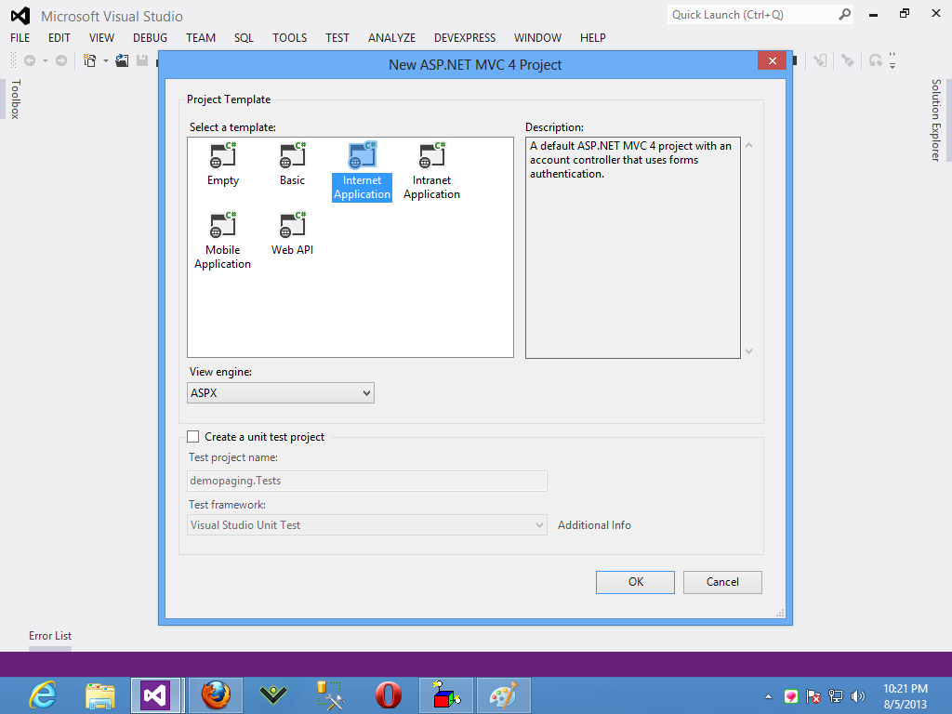Open the Solution Explorer side tab
Image resolution: width=952 pixels, height=714 pixels.
pos(935,120)
